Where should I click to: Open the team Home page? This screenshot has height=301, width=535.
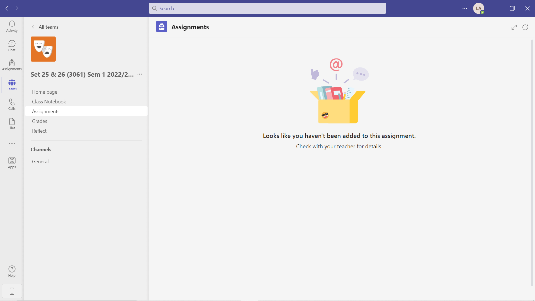(x=86, y=92)
